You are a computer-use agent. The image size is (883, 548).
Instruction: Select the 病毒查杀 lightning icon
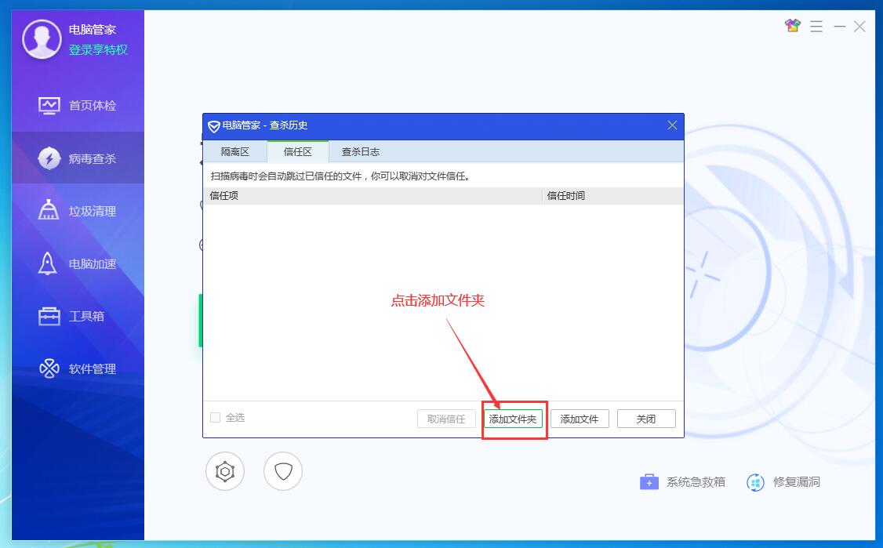tap(49, 158)
